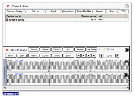Step forward one waveform frame
The width and height of the screenshot is (134, 98).
pyautogui.click(x=89, y=56)
